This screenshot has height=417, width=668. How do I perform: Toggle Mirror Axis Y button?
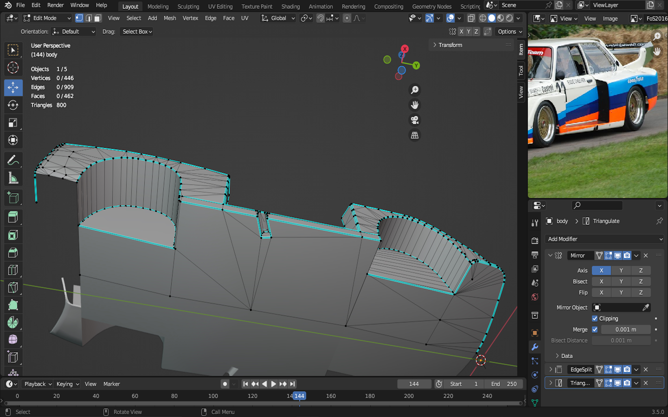click(x=621, y=270)
